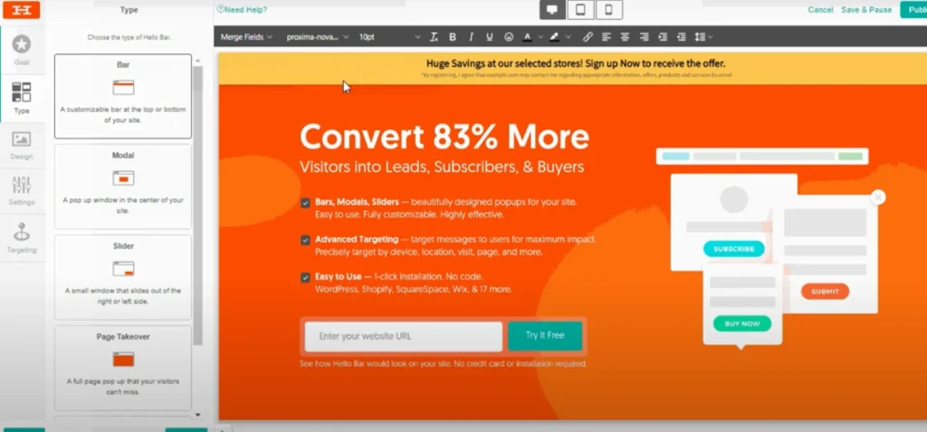Screen dimensions: 927x432
Task: Click 'Choose the type of Hello Bar.' text
Action: point(129,37)
